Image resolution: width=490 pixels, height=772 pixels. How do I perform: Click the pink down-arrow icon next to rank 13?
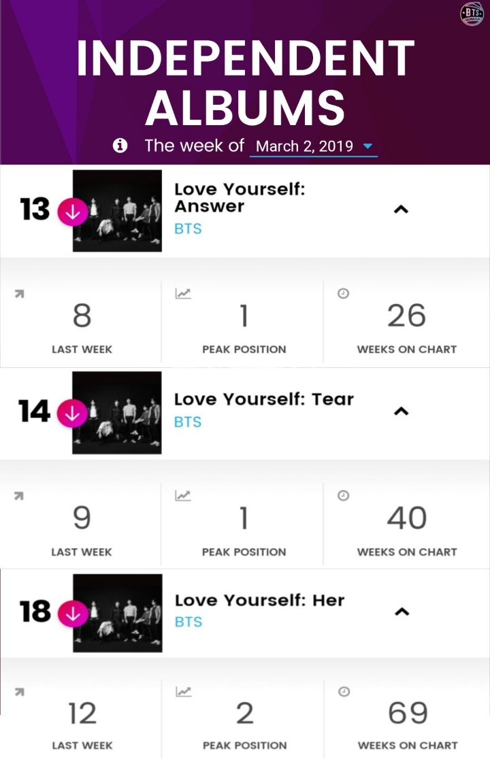click(x=73, y=213)
